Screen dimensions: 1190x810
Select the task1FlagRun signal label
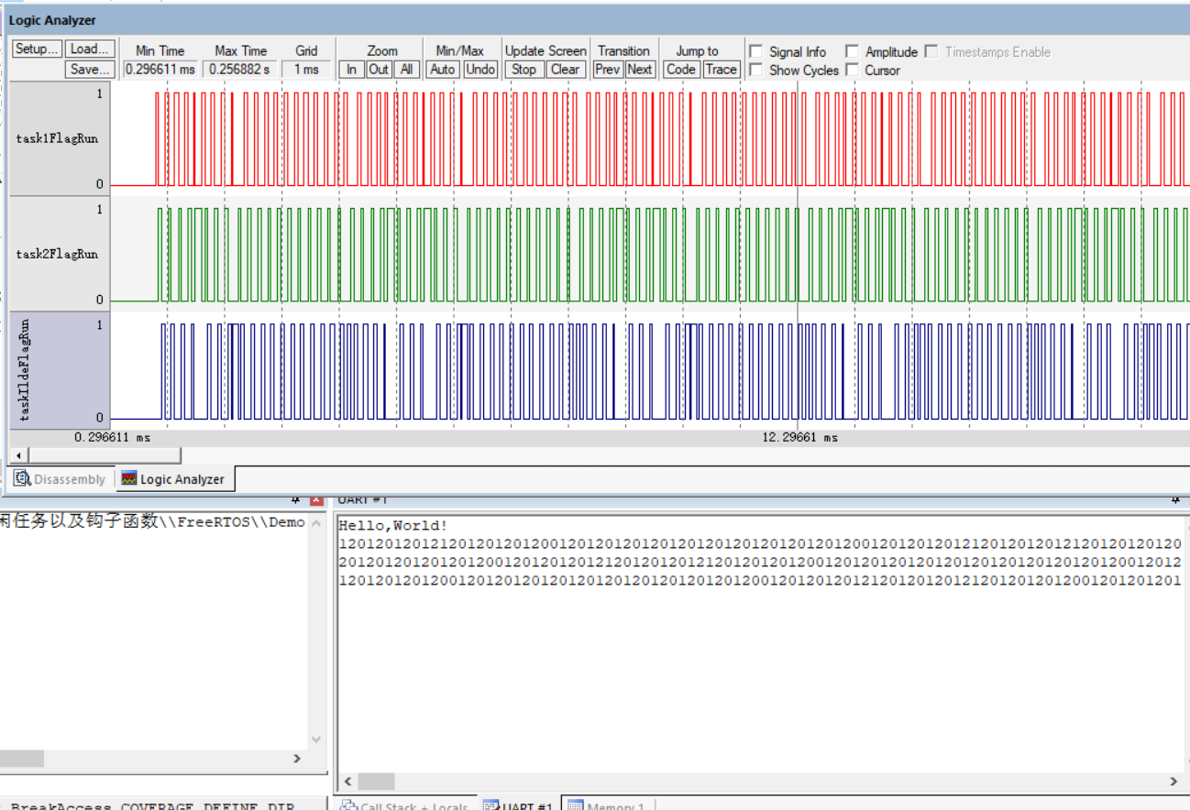[x=57, y=138]
